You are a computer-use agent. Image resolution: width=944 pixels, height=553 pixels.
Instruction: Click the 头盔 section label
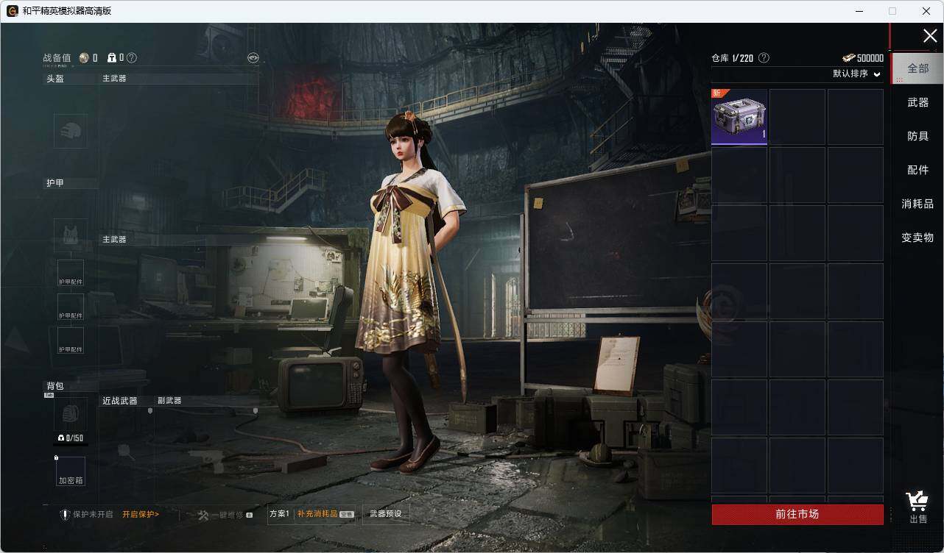click(55, 79)
